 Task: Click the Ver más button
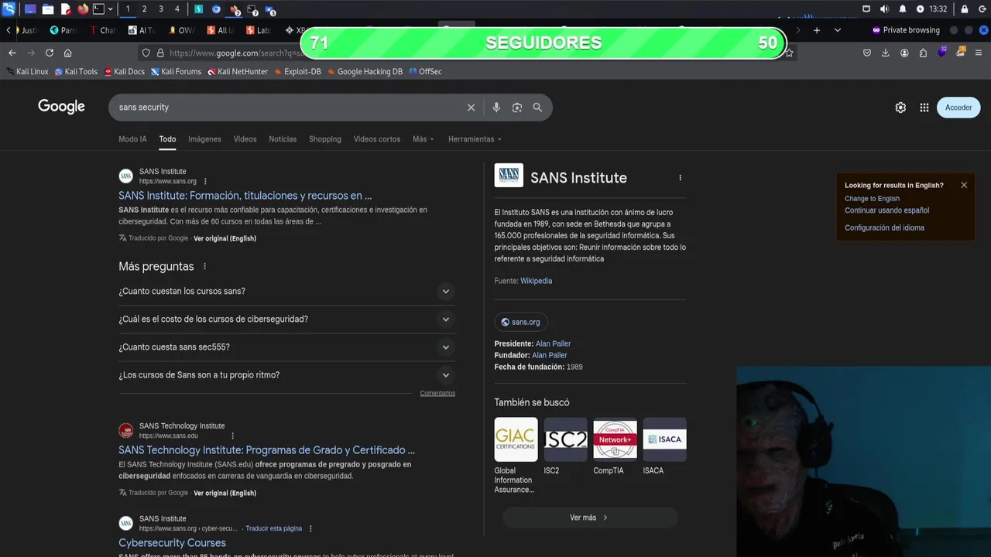(x=590, y=518)
